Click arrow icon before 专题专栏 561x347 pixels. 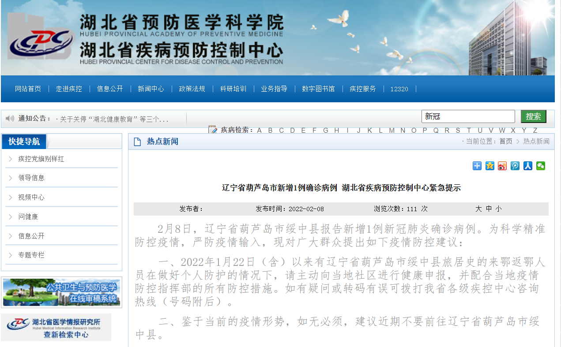(x=11, y=255)
